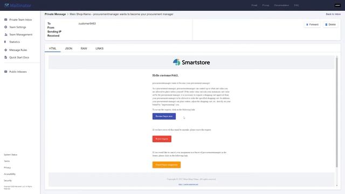Open Terms footer link
The height and width of the screenshot is (194, 345).
tap(7, 161)
